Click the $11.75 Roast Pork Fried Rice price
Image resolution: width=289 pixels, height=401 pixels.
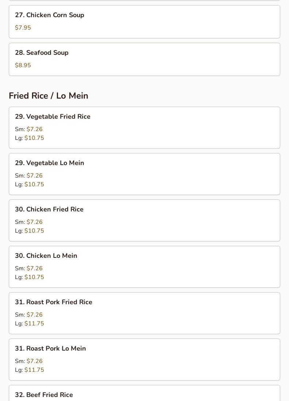click(x=34, y=324)
